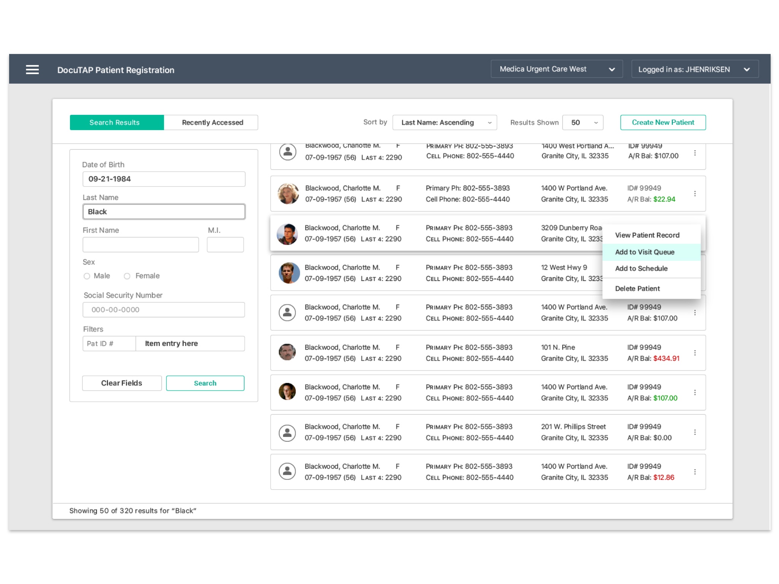This screenshot has width=779, height=584.
Task: Choose Delete Patient from context menu
Action: [x=651, y=289]
